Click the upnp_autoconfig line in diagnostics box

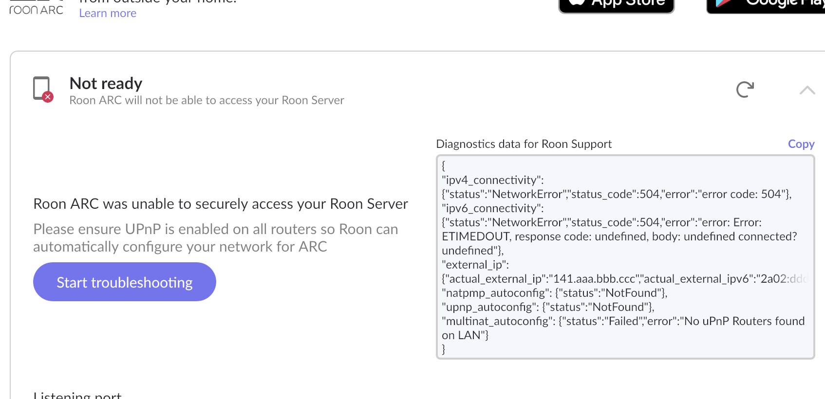click(x=547, y=307)
